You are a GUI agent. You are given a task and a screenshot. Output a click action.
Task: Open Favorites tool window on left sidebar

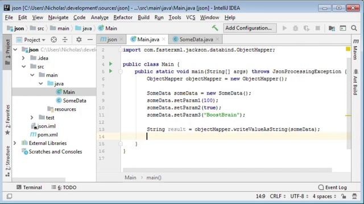pos(7,120)
